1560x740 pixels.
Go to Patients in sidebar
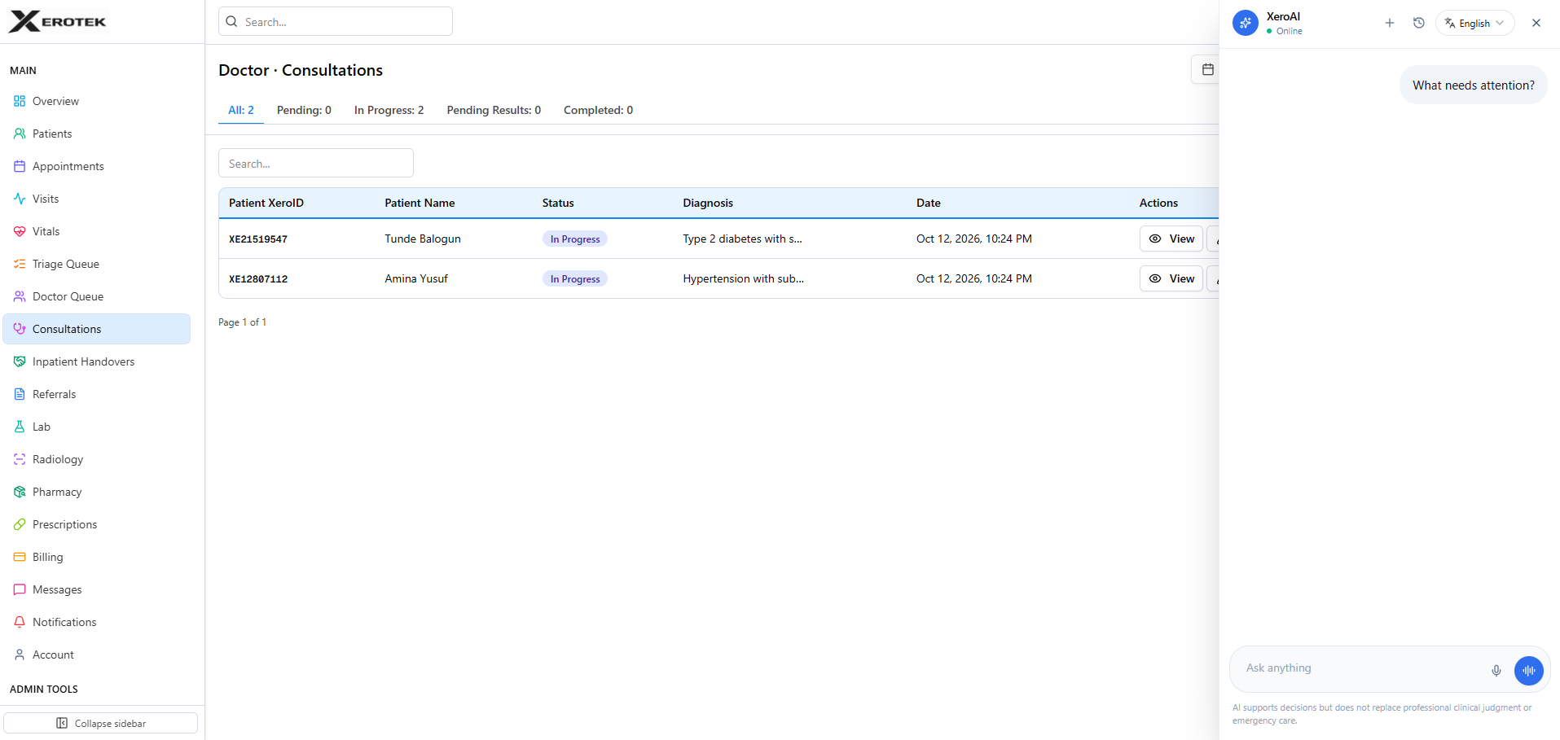pyautogui.click(x=96, y=134)
